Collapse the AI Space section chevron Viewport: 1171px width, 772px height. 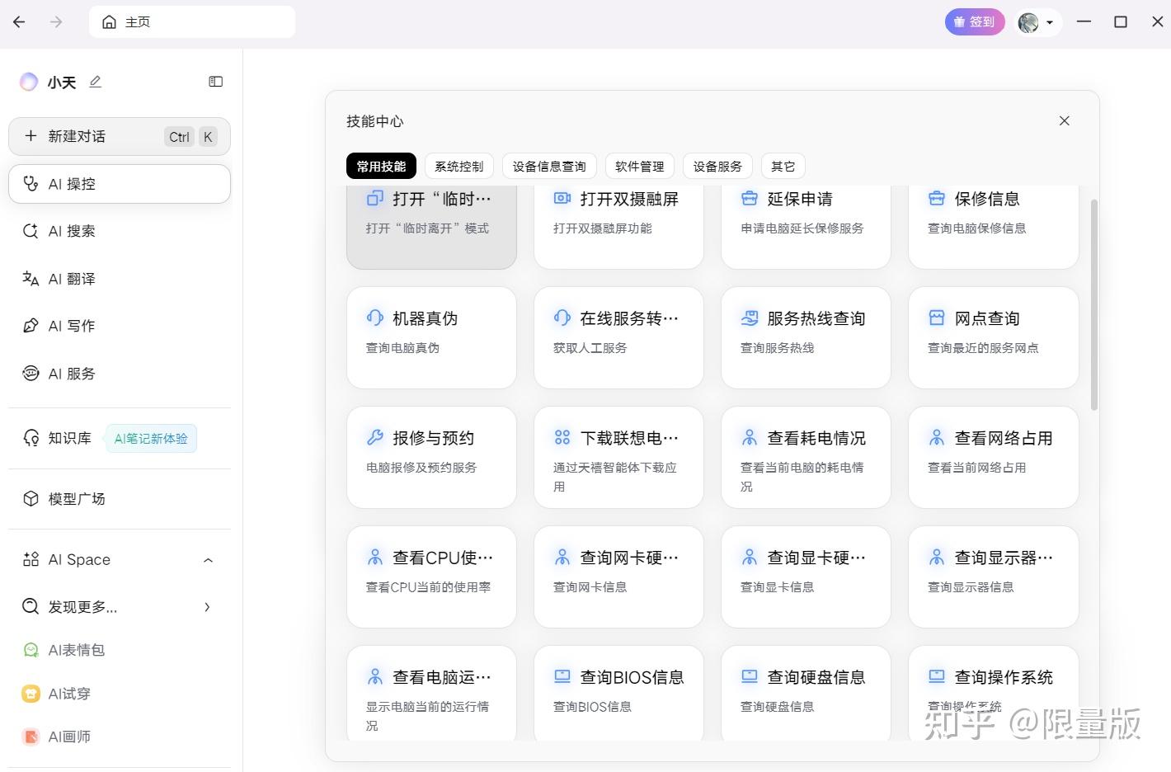pos(208,560)
